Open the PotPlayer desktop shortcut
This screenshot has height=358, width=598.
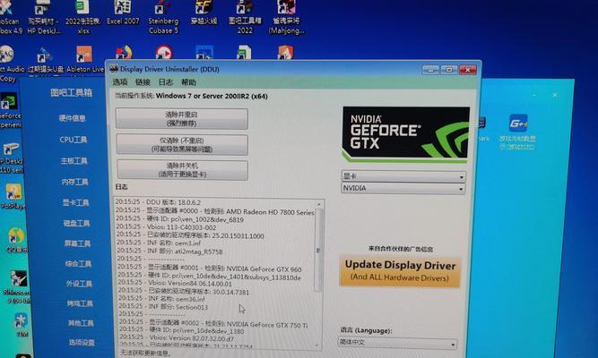click(13, 196)
